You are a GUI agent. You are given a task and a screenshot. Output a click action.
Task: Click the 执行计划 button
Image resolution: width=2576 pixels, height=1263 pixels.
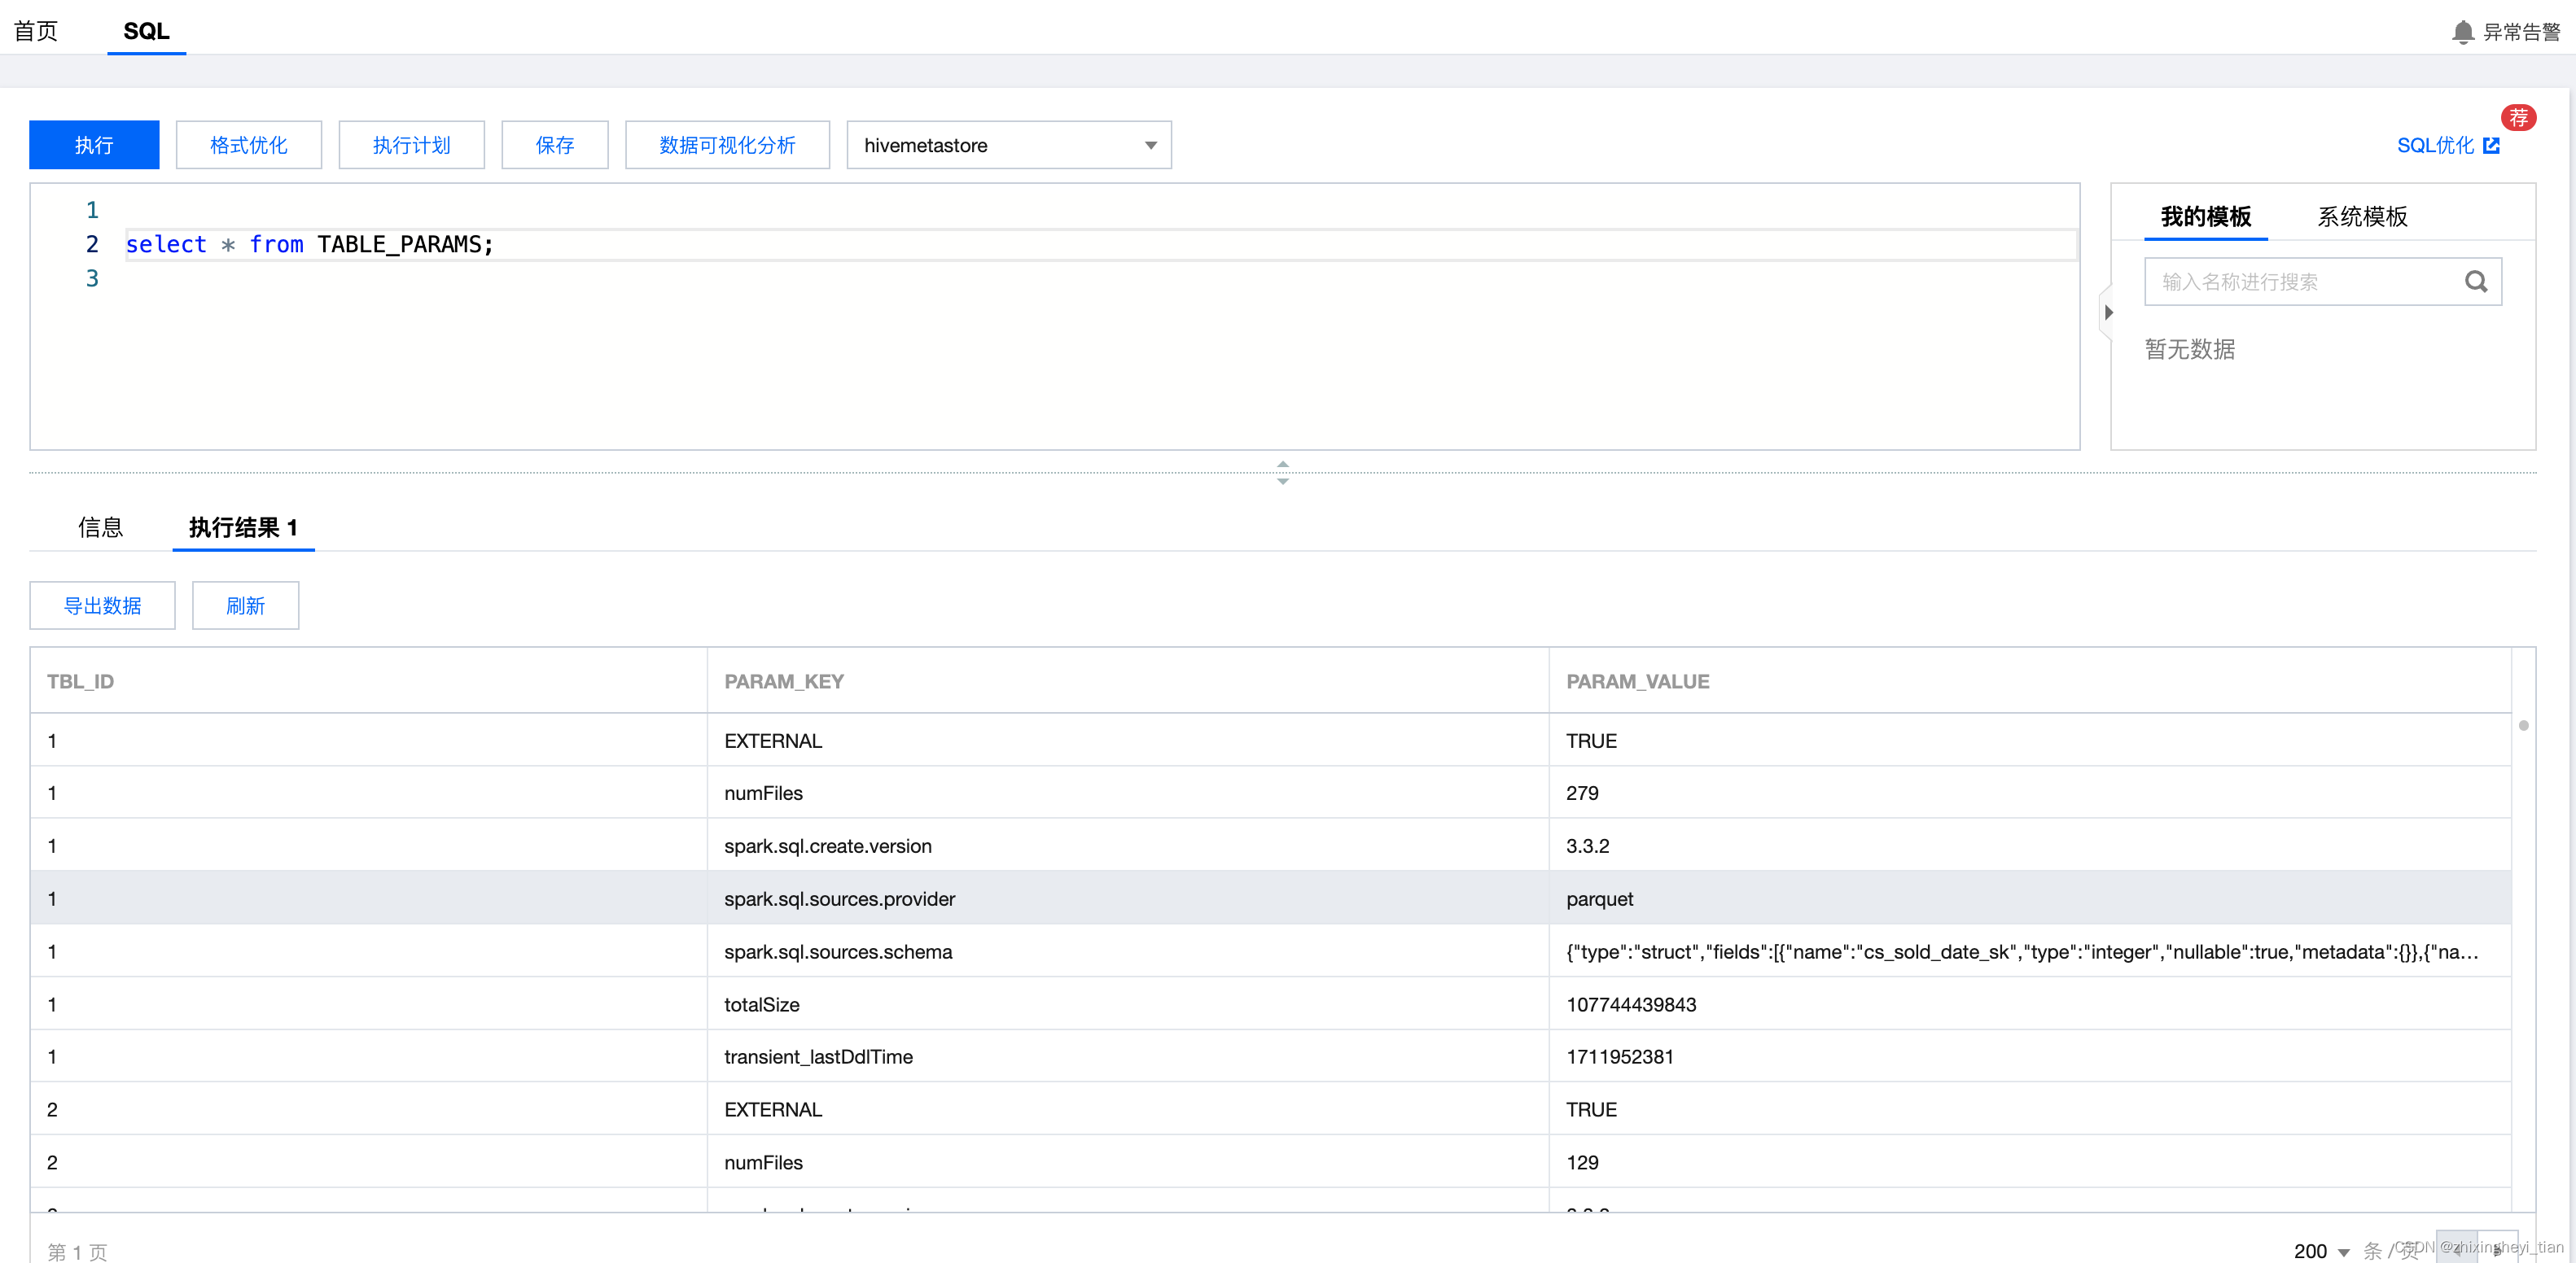point(411,146)
